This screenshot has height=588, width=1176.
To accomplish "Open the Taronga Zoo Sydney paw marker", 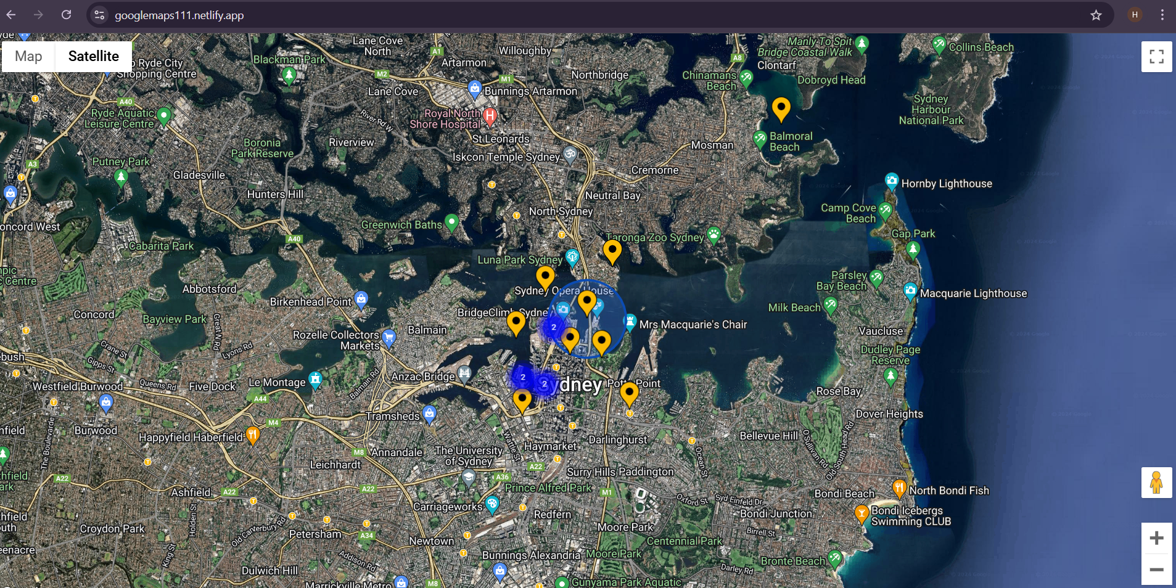I will tap(714, 235).
